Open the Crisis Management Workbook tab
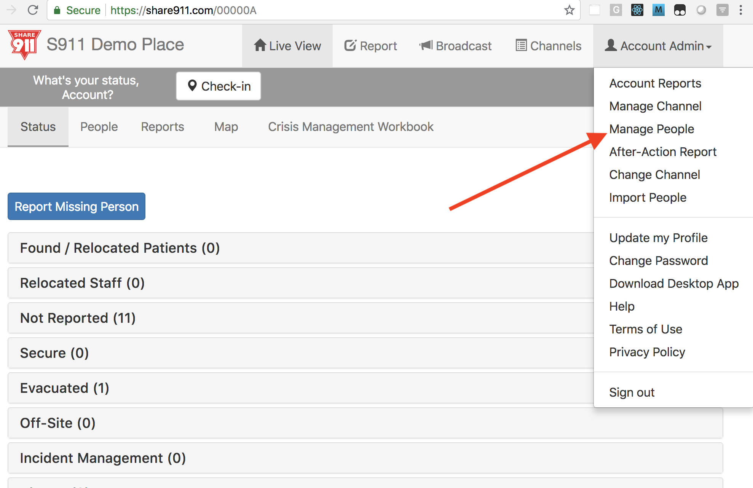 tap(351, 127)
